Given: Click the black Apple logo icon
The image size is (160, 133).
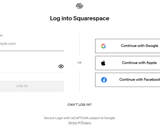Looking at the screenshot, I should click(103, 63).
